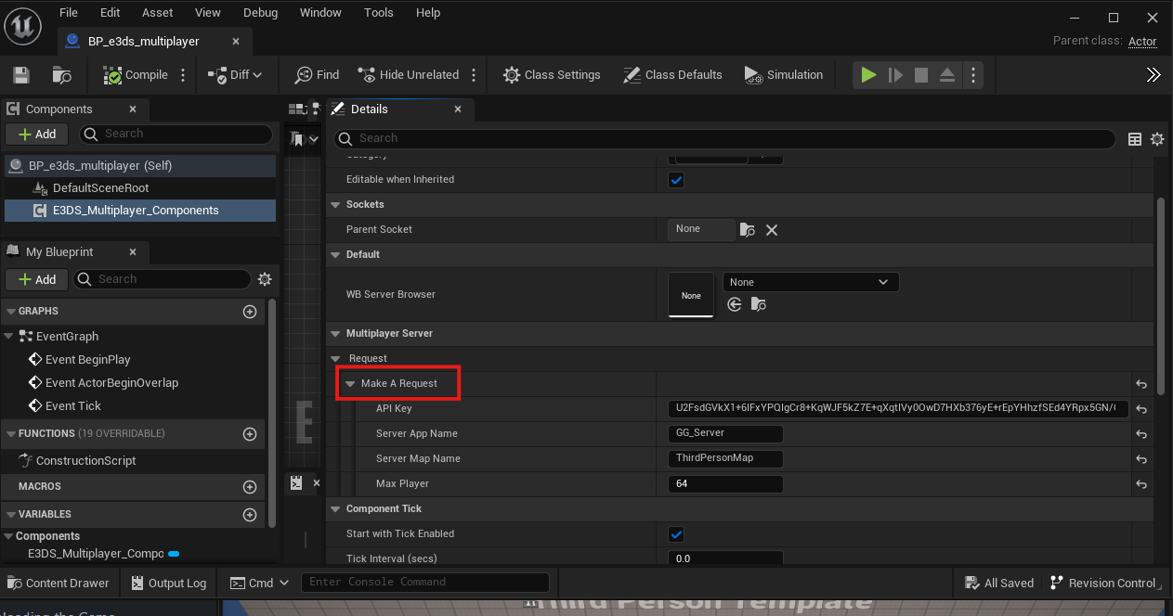Reset API Key to default arrow
Viewport: 1173px width, 616px height.
point(1140,409)
